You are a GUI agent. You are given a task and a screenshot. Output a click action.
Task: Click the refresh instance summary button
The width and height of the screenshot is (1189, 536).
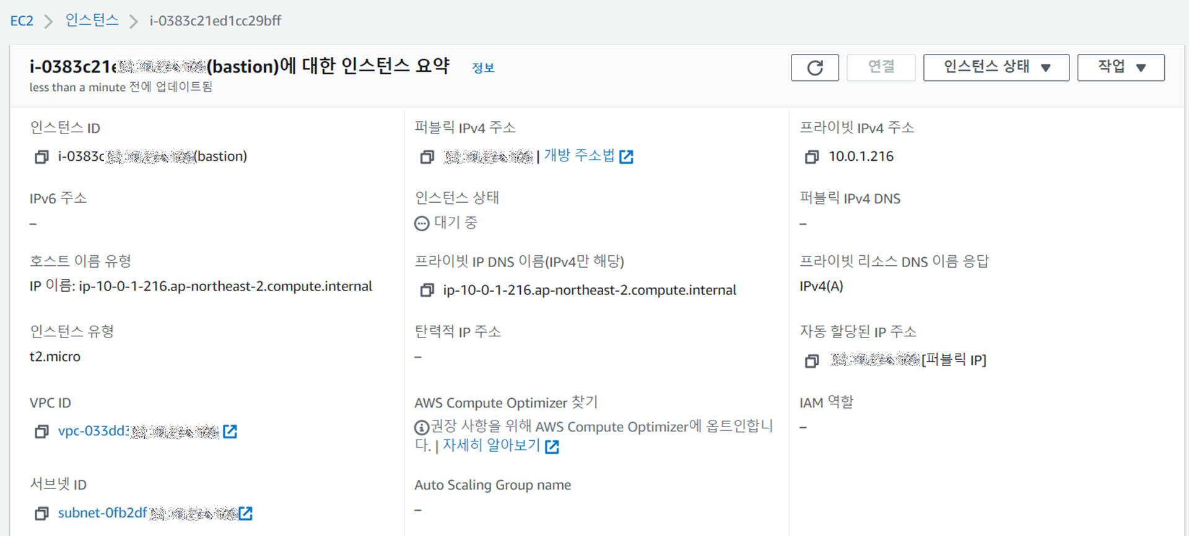(814, 67)
